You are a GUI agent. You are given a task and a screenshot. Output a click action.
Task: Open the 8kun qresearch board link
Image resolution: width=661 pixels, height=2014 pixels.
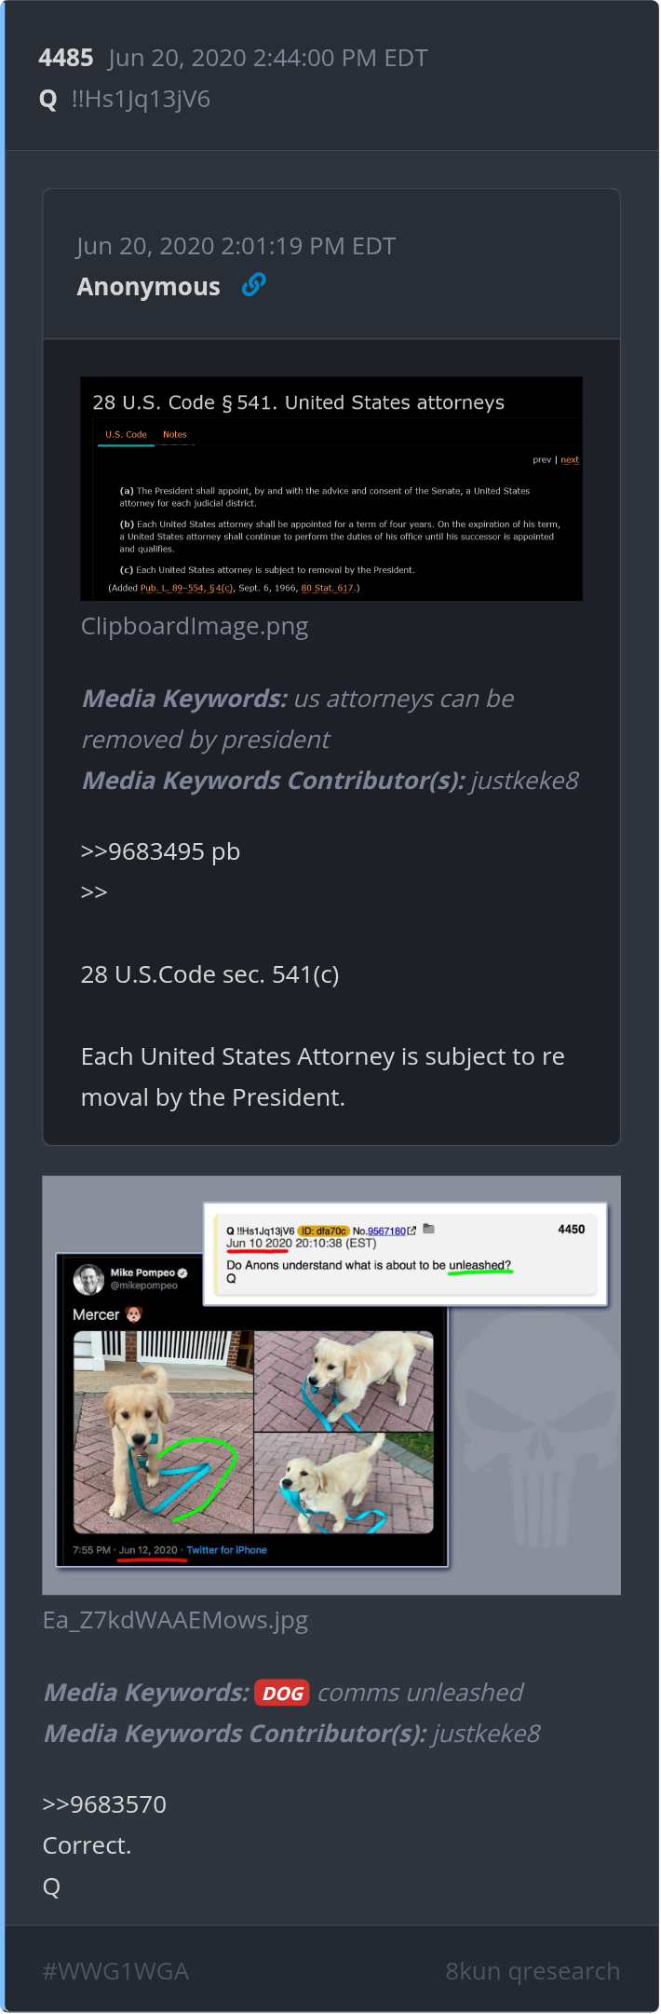(533, 1971)
